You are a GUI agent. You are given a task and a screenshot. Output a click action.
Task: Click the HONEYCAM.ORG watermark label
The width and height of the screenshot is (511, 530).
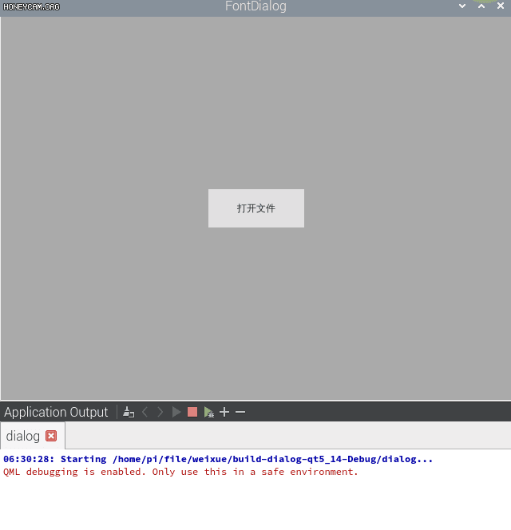[30, 6]
